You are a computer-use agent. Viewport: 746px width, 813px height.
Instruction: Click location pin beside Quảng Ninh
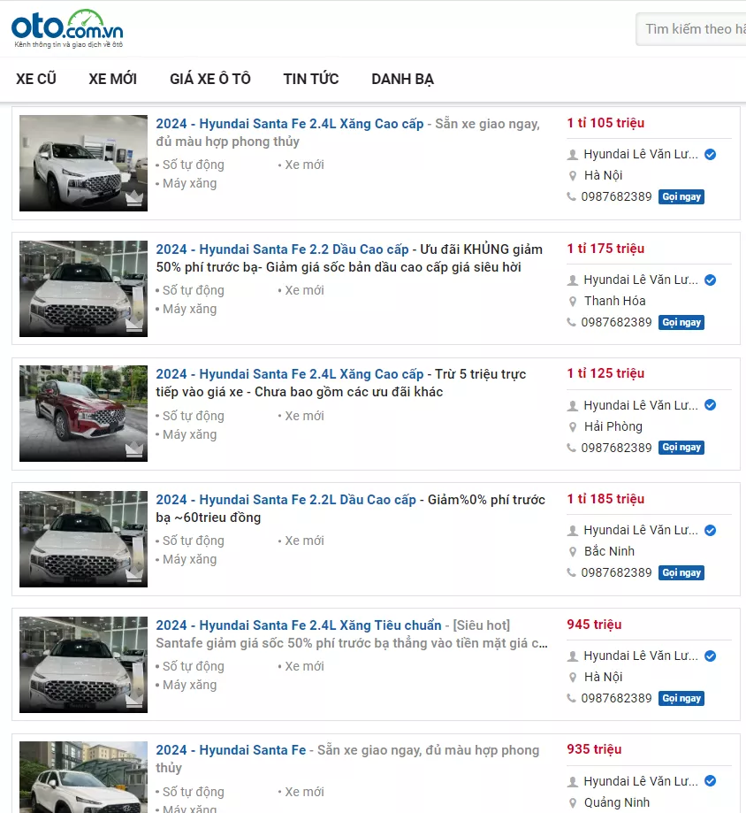(573, 802)
